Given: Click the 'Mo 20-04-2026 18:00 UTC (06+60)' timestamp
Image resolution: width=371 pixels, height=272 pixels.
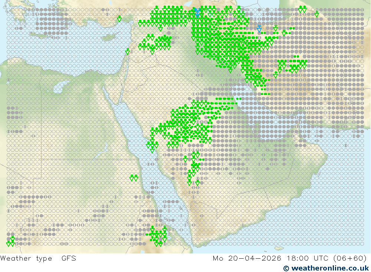Looking at the screenshot, I should pyautogui.click(x=290, y=258).
